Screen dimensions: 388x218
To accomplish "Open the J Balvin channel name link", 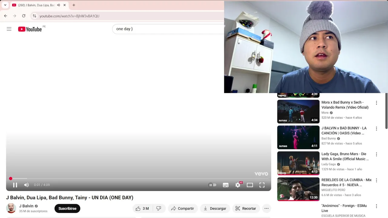I will [26, 206].
